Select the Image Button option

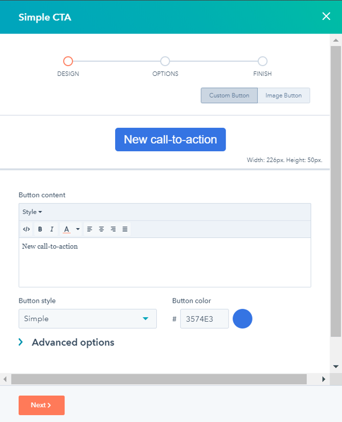tap(284, 95)
